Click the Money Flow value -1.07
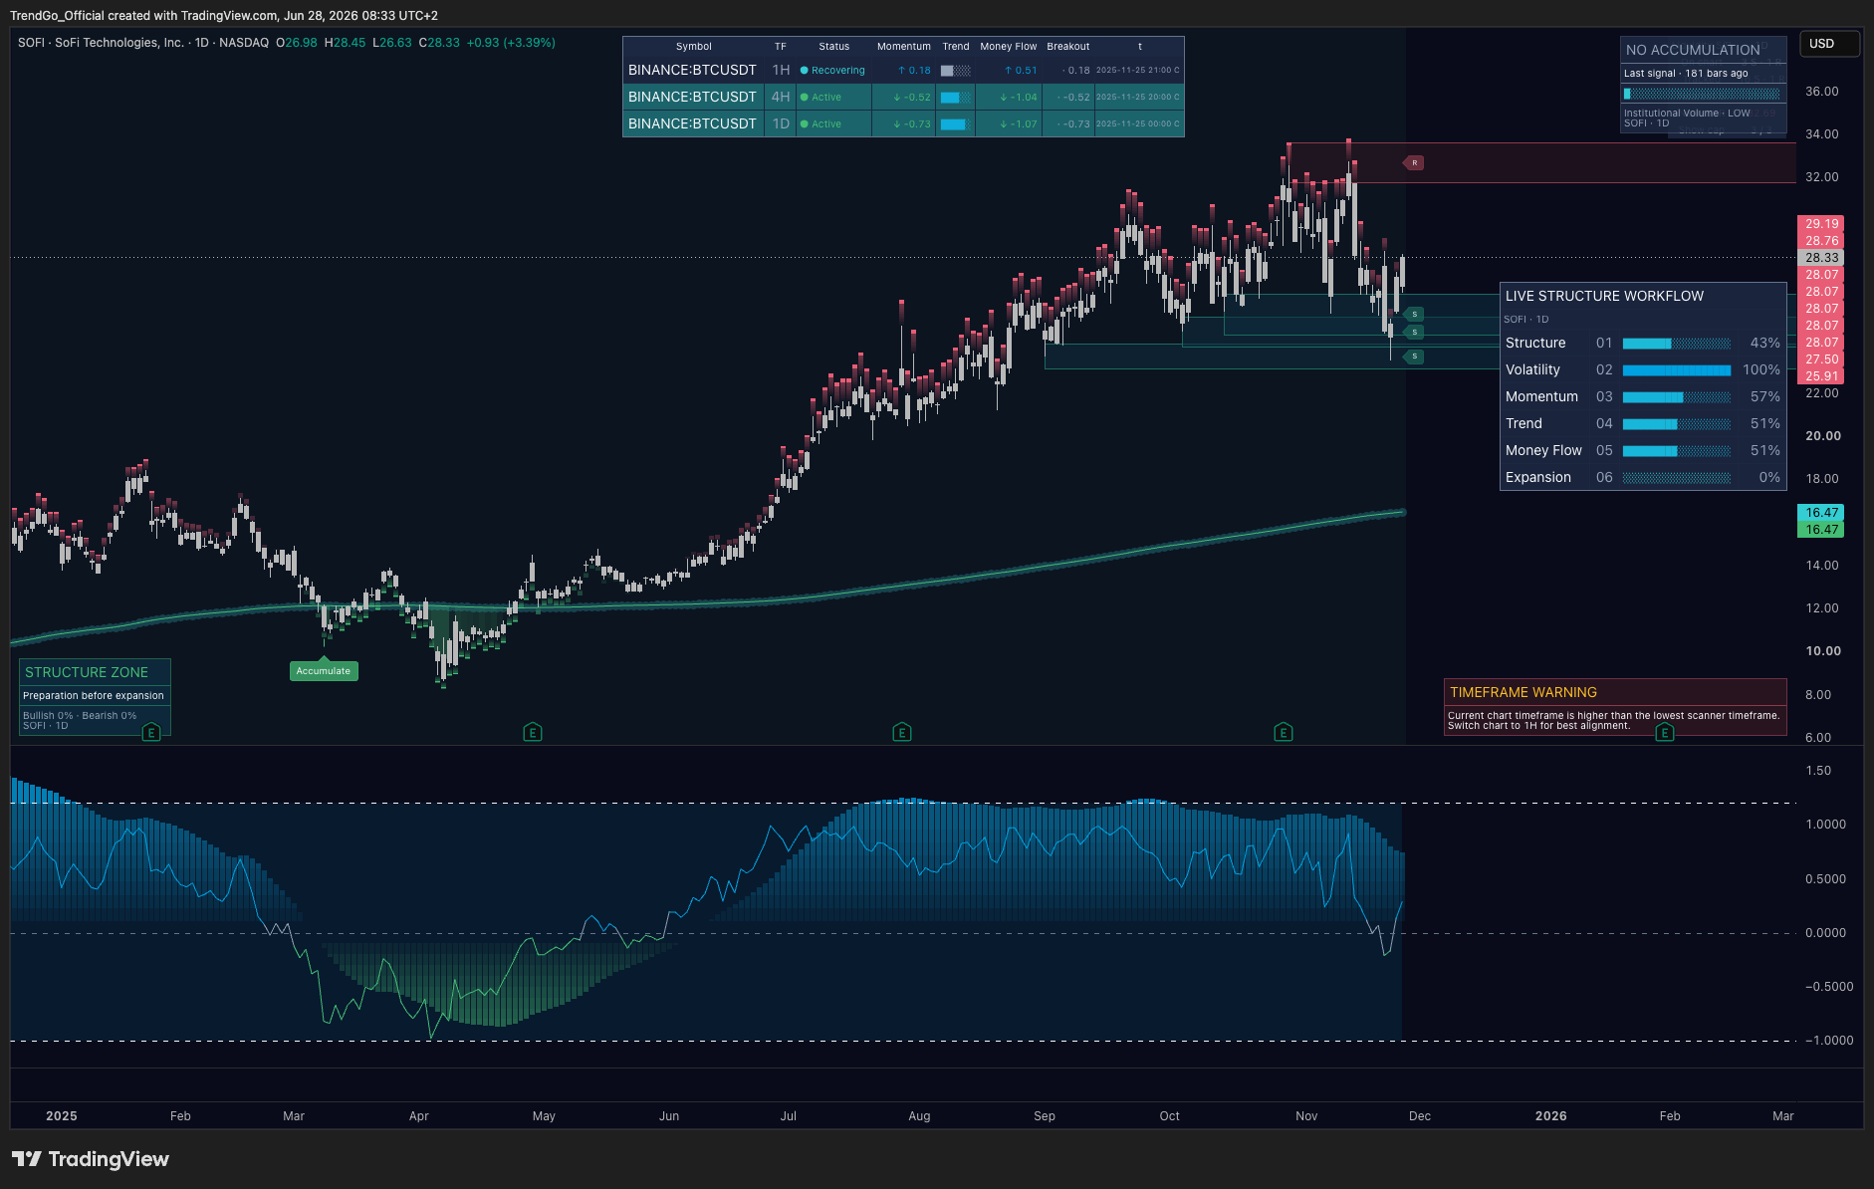The height and width of the screenshot is (1189, 1874). [x=1019, y=124]
